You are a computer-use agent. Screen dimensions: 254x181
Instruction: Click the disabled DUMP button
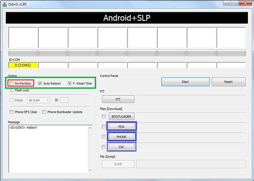tap(118, 164)
